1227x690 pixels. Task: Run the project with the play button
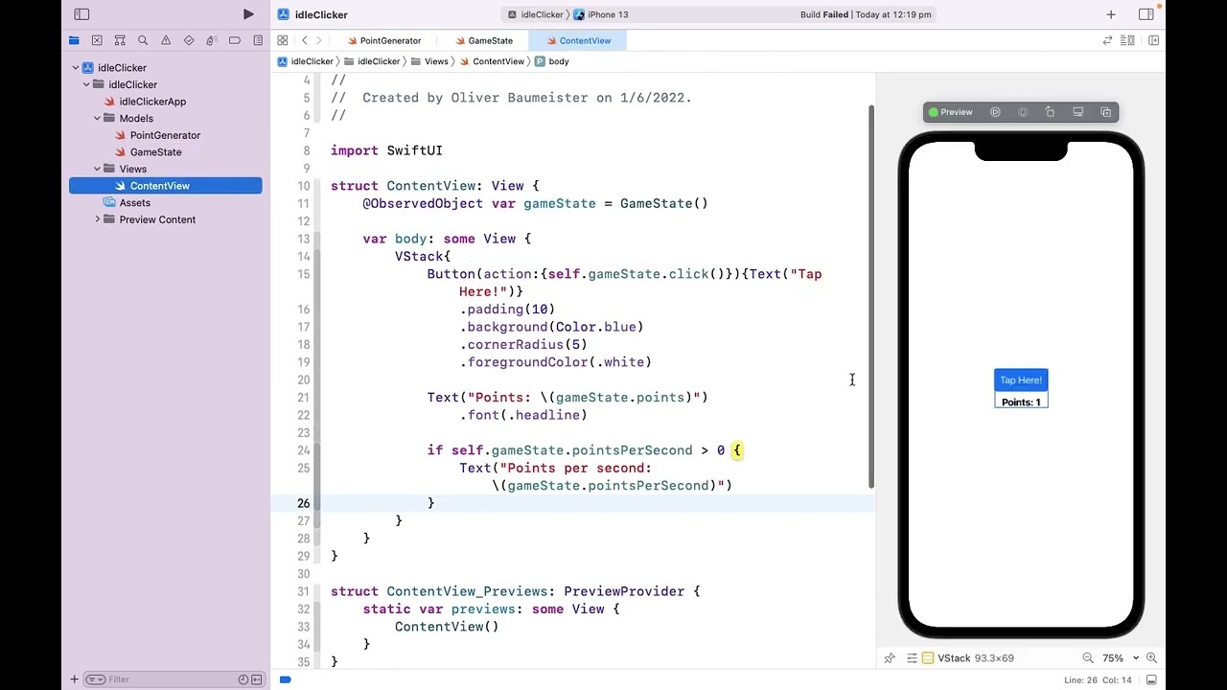[248, 14]
